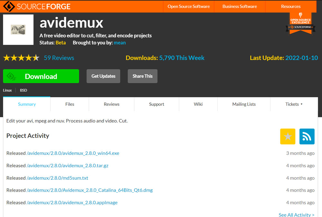The width and height of the screenshot is (322, 217).
Task: Open the md5sum.txt release link
Action: (58, 178)
